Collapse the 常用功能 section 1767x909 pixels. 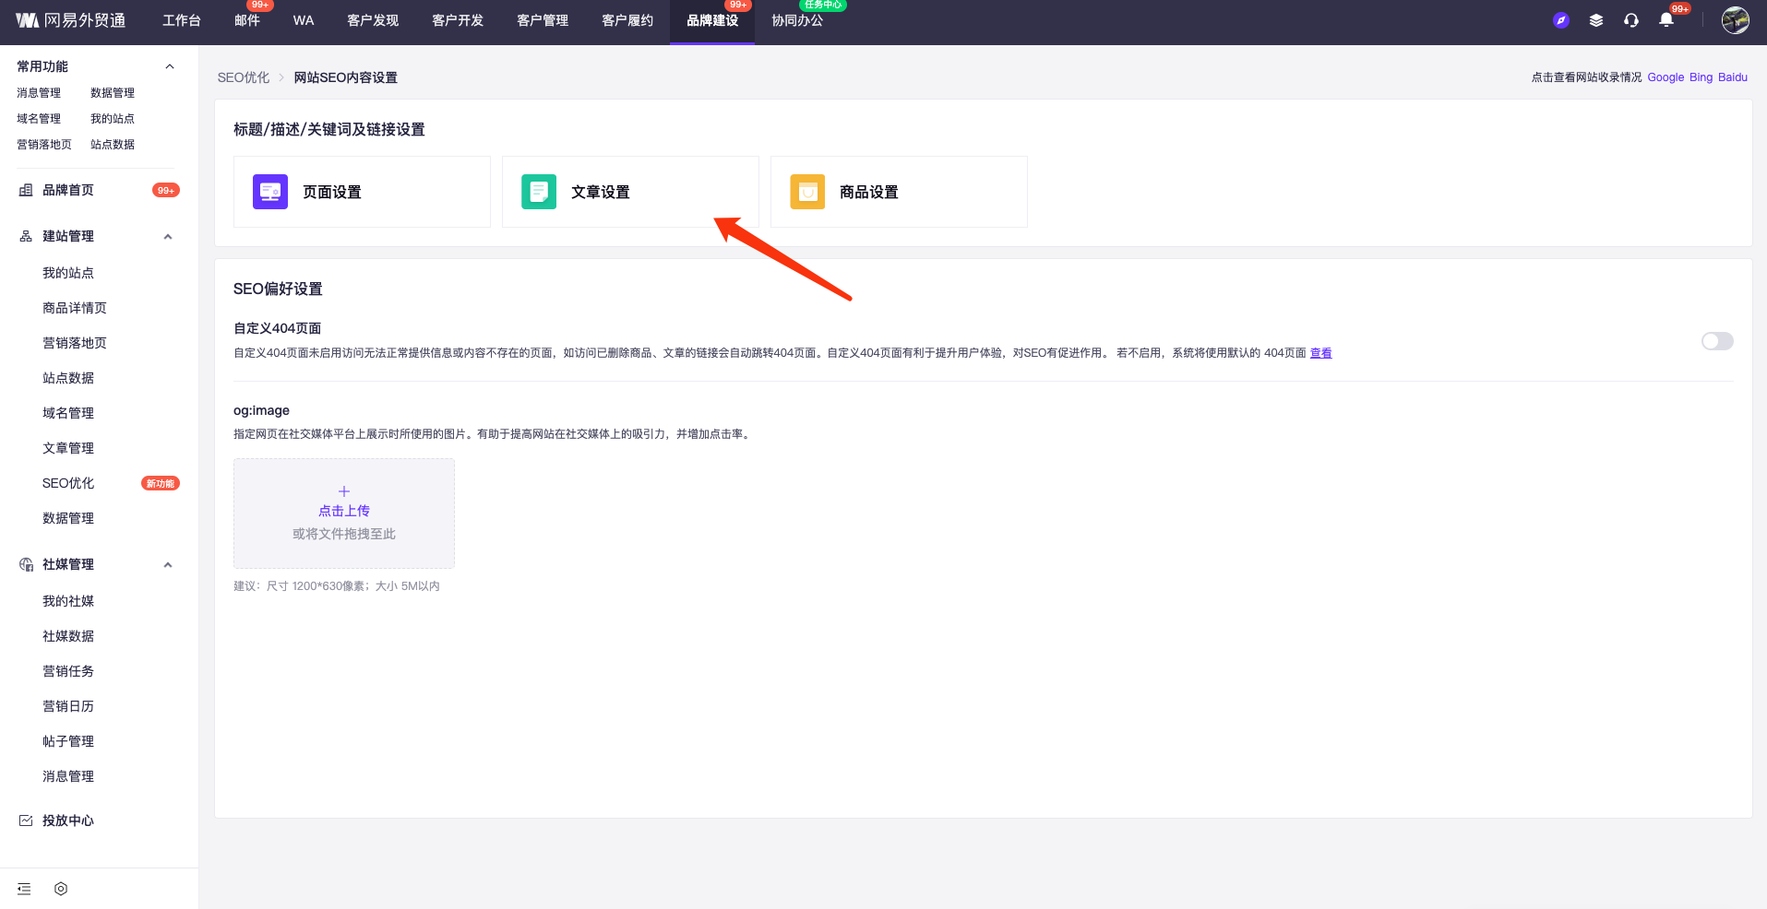point(169,66)
